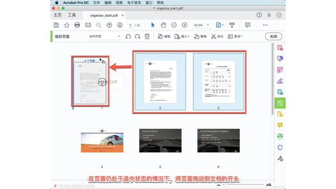The height and width of the screenshot is (189, 336).
Task: Open the 帮助 menu
Action: point(160,2)
